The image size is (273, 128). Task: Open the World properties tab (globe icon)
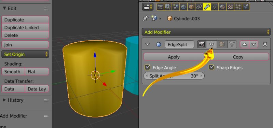coord(183,7)
